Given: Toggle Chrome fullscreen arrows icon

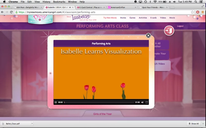Looking at the screenshot, I should [203, 6].
